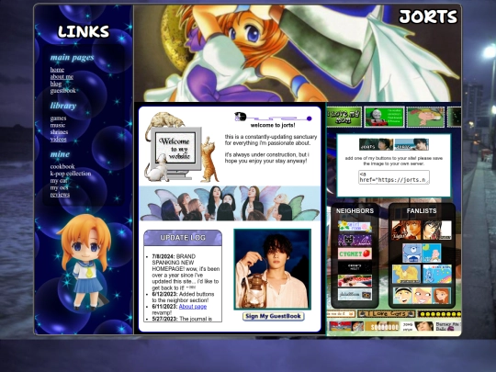
Task: Click the cat lover blinkie with paw prints
Action: (386, 314)
